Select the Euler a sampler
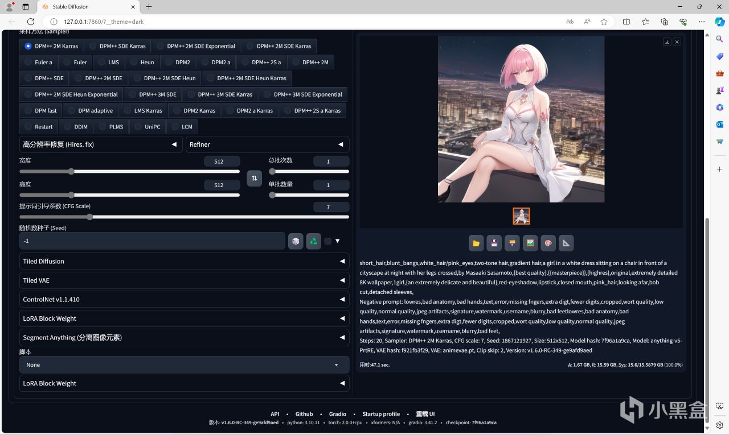The image size is (729, 435). (x=38, y=63)
